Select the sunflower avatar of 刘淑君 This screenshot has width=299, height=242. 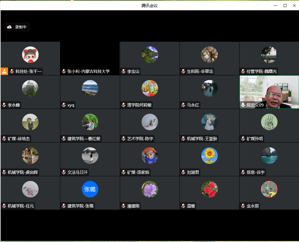[209, 155]
